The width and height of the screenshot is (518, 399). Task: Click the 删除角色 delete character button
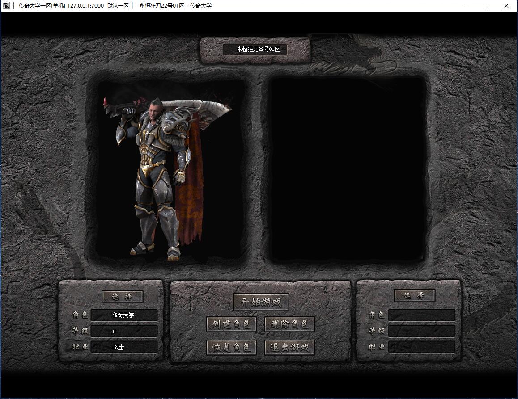pyautogui.click(x=289, y=324)
